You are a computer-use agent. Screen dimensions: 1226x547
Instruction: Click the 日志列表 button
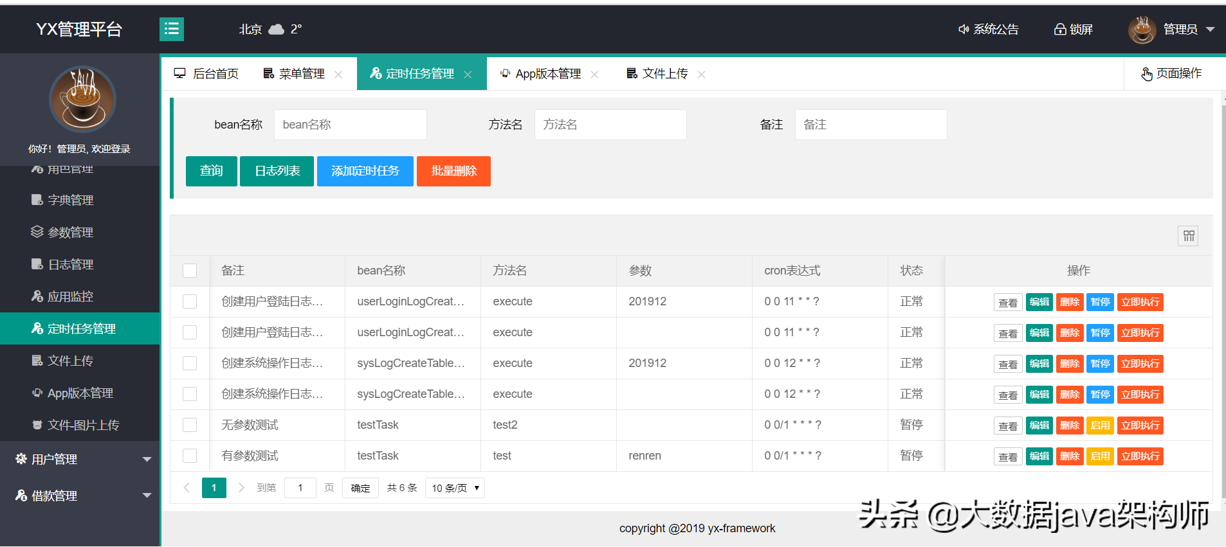point(277,171)
